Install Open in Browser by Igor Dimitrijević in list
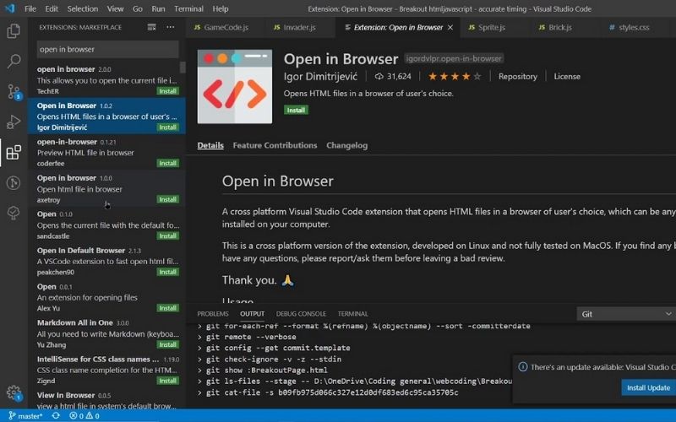This screenshot has width=676, height=422. (x=167, y=127)
